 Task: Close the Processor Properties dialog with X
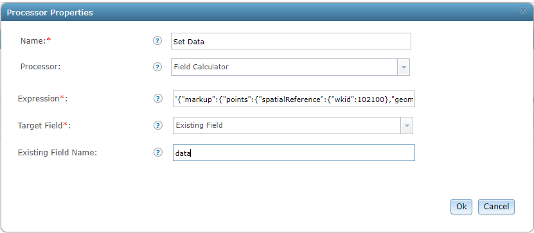tap(523, 11)
